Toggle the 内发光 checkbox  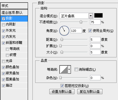tap(3, 37)
